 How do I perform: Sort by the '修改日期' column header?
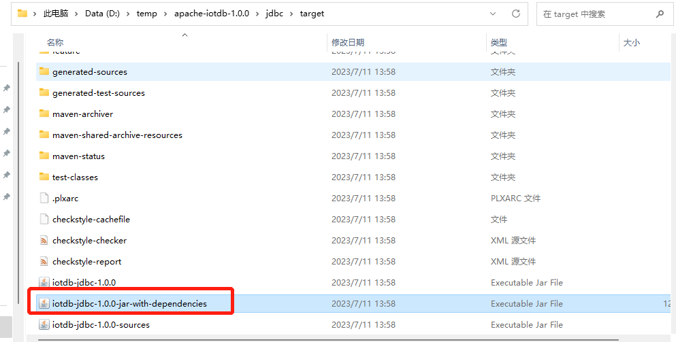[x=347, y=42]
